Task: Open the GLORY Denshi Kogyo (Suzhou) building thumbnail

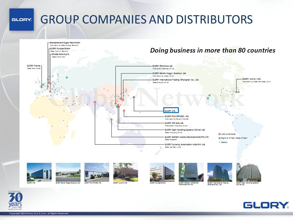Action: click(x=68, y=172)
